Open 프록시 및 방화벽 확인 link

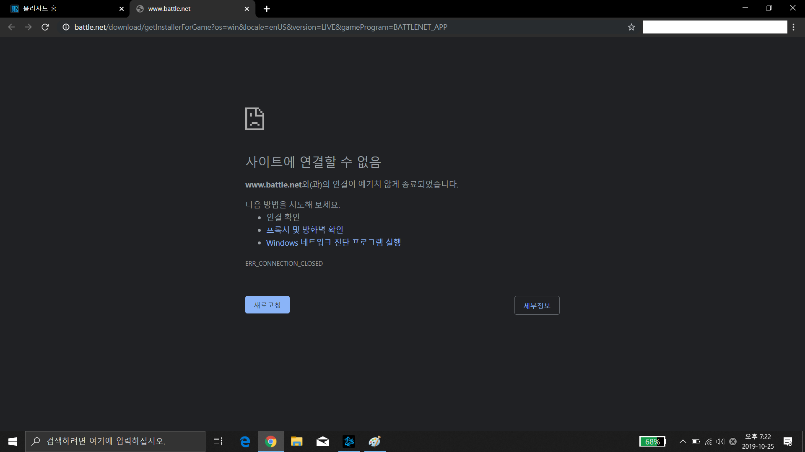tap(305, 230)
